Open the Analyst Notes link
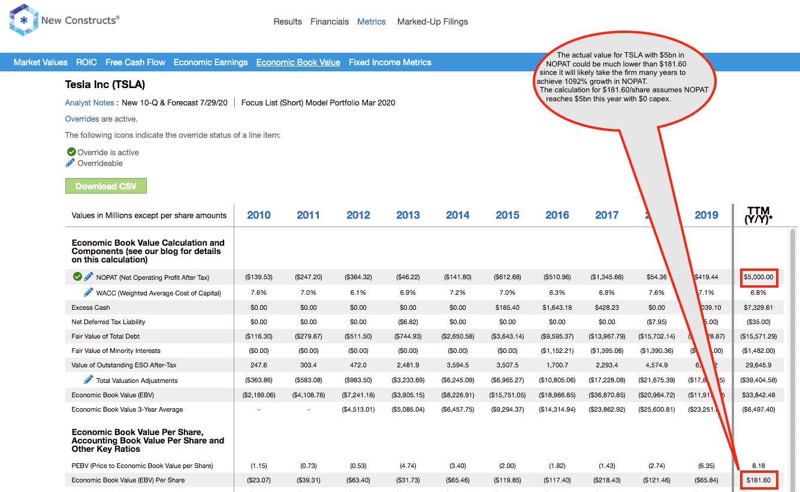Screen dimensions: 800x492 [90, 102]
